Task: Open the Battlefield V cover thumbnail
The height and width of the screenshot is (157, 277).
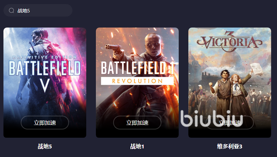Action: point(45,83)
